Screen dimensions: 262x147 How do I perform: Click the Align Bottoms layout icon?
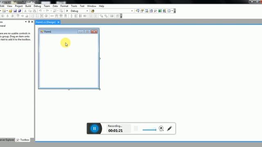27,16
